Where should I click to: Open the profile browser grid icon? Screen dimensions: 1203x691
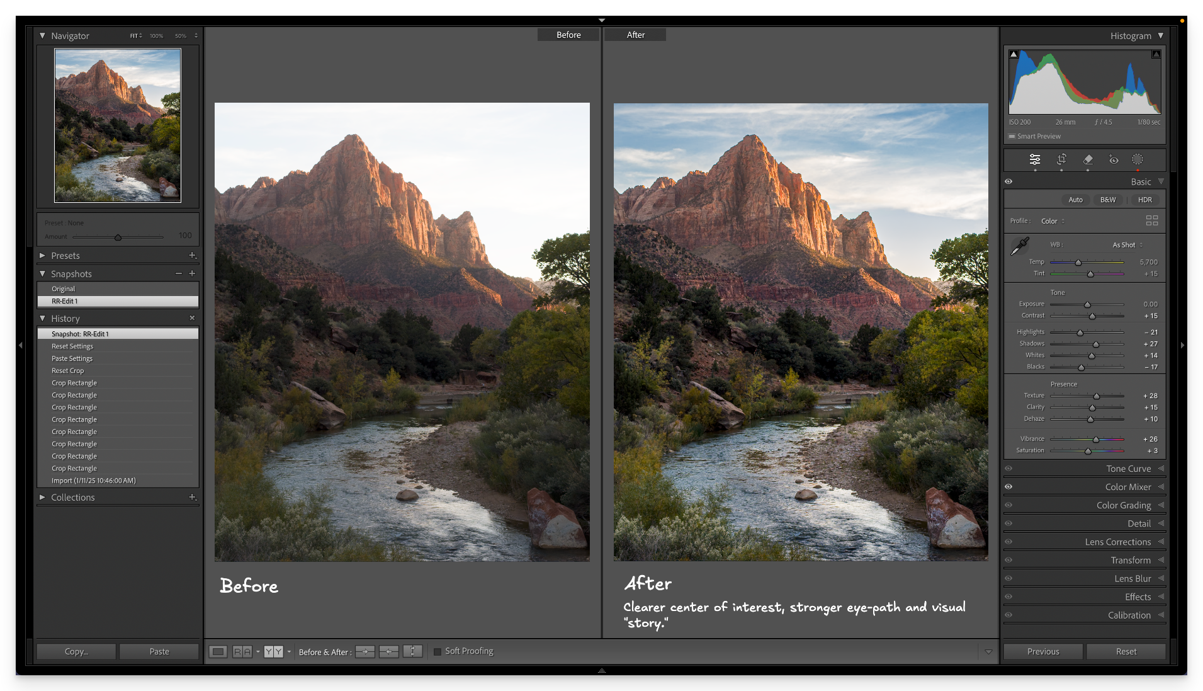click(1152, 220)
